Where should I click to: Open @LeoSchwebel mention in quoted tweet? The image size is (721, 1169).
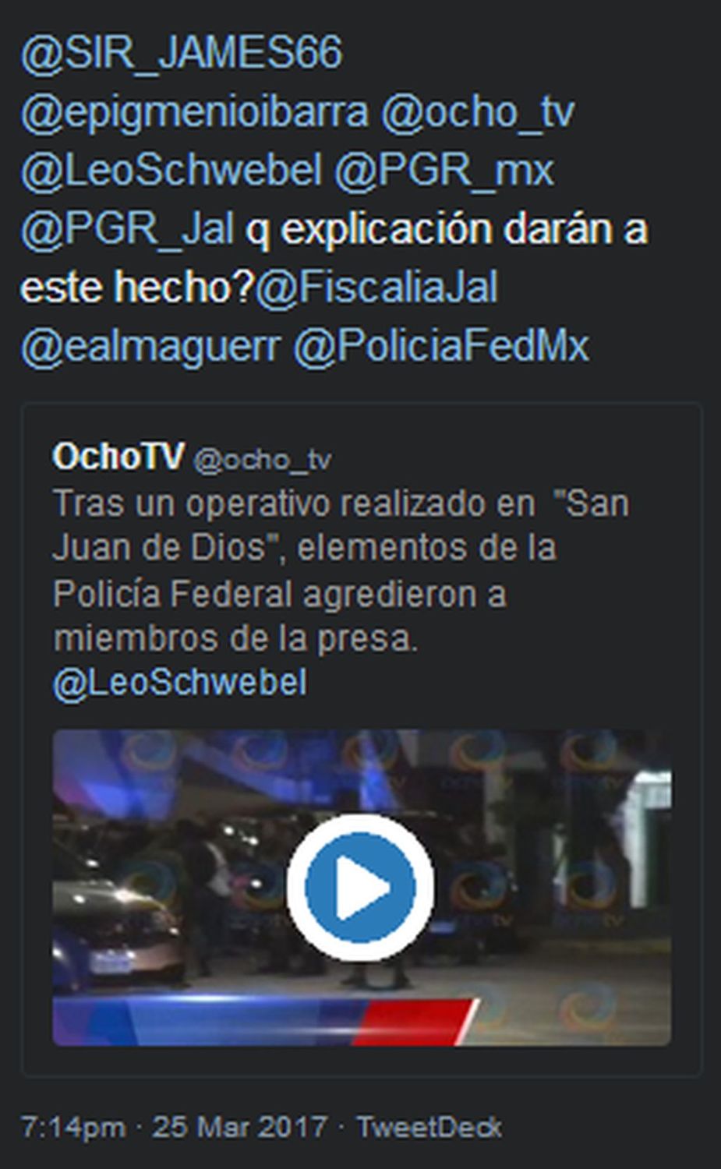(x=180, y=683)
